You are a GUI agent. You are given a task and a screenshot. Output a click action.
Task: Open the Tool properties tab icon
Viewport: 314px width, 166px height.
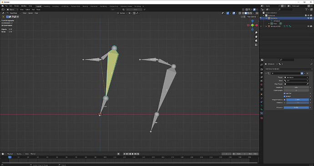click(262, 65)
